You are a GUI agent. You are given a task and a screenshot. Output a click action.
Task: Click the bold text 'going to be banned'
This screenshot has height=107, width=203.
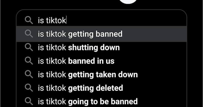coord(103,101)
